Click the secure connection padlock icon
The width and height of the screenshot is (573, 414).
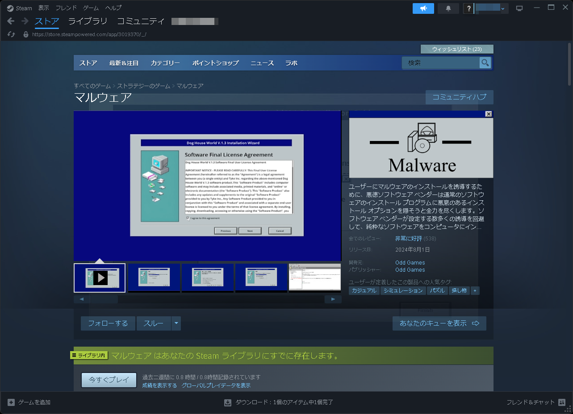(25, 34)
